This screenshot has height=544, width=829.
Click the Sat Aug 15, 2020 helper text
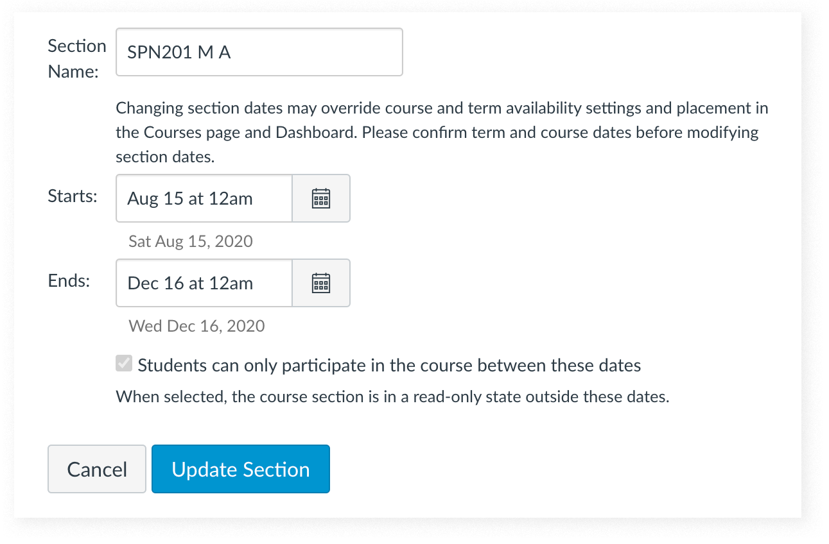point(189,241)
